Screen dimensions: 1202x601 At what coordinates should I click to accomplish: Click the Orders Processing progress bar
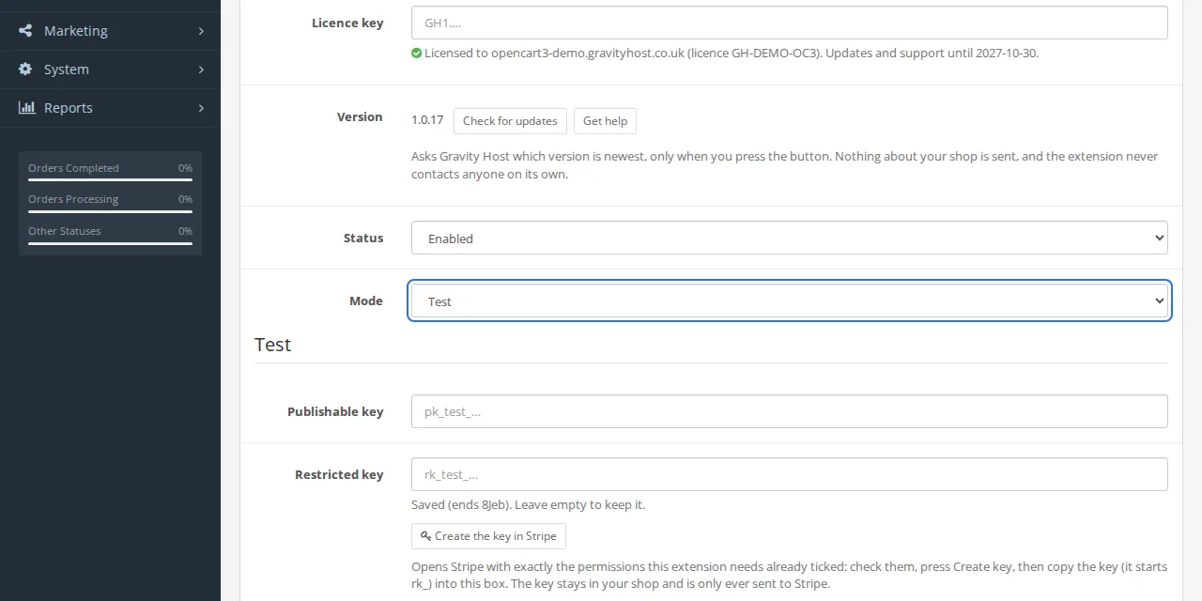tap(110, 211)
